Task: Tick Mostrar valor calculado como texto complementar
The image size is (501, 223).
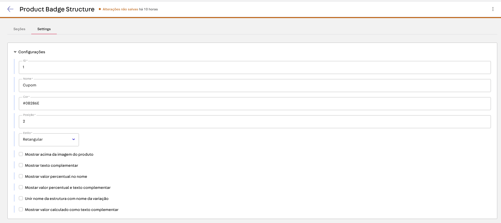Action: click(21, 210)
